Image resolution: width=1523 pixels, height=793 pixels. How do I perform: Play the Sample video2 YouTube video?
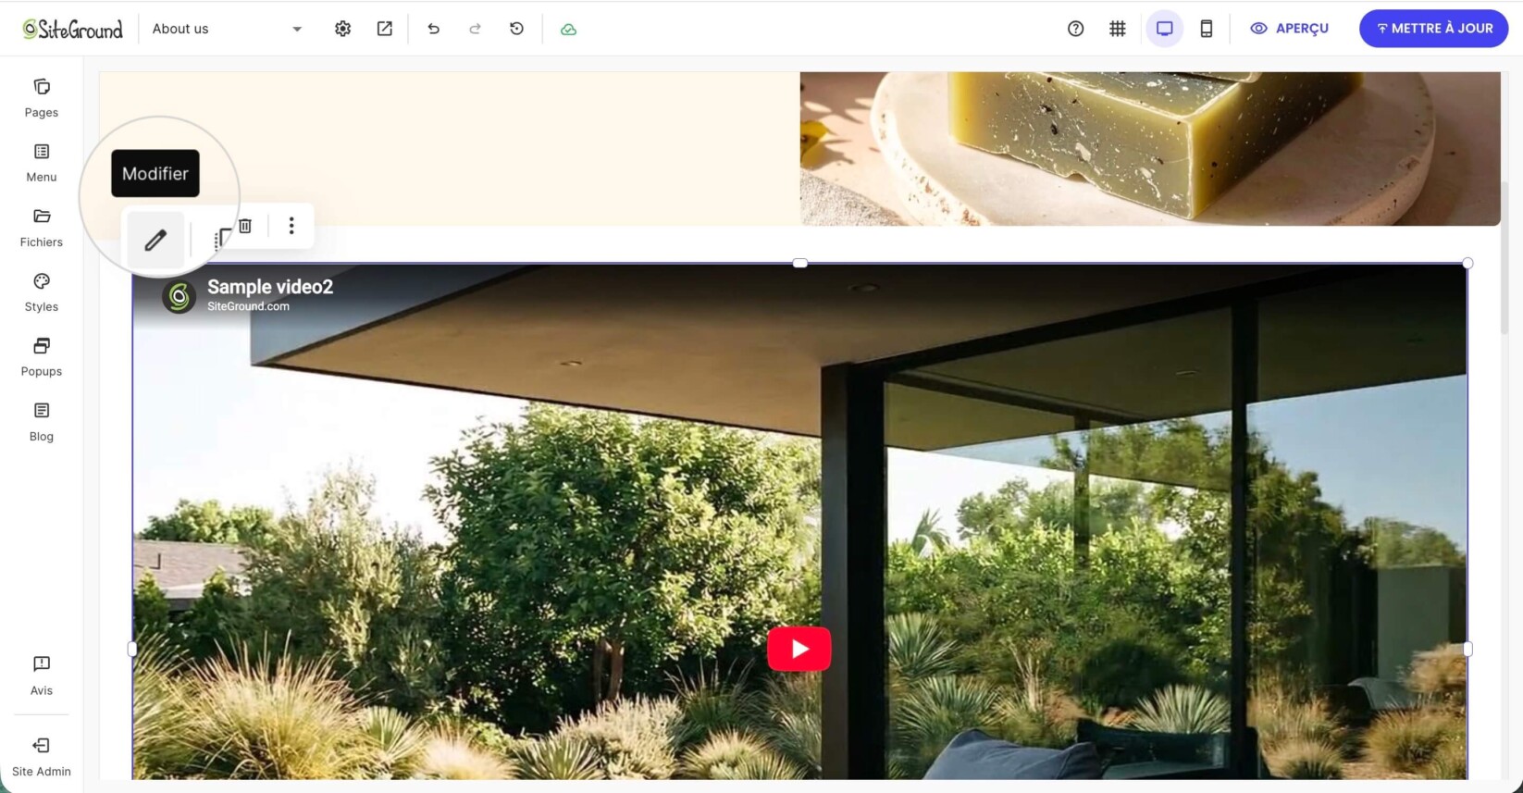pyautogui.click(x=799, y=649)
